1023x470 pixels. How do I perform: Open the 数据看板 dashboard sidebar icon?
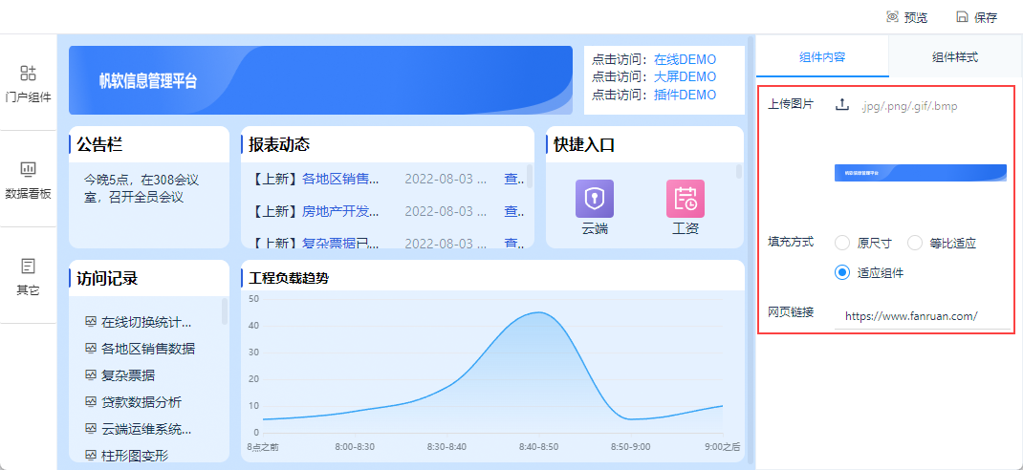28,169
